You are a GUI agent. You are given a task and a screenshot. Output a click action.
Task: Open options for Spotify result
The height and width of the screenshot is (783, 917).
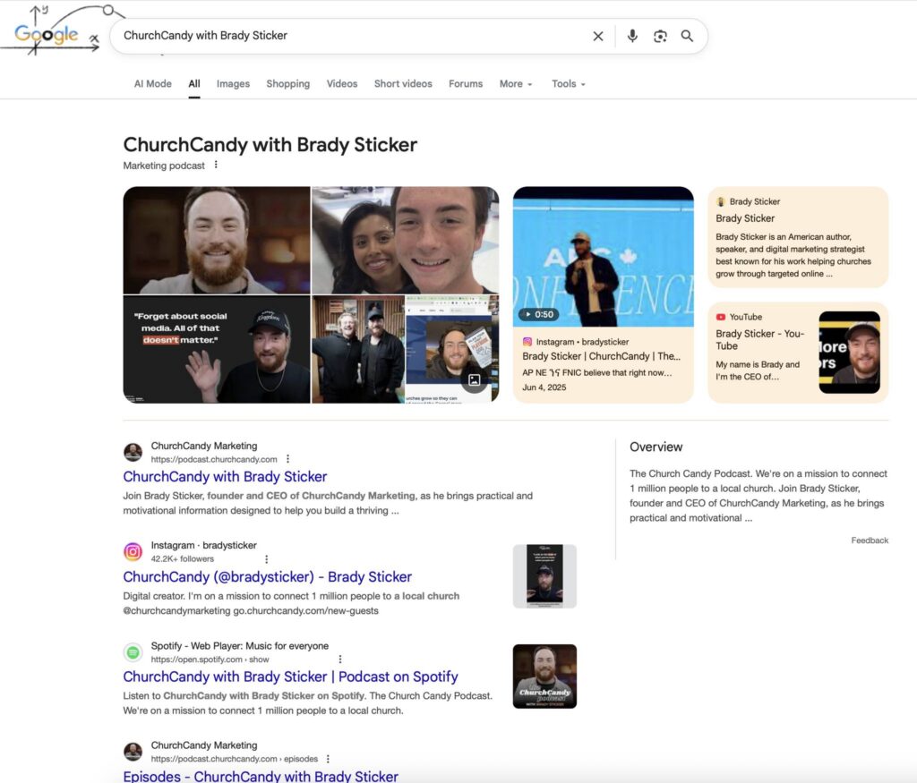click(x=339, y=660)
